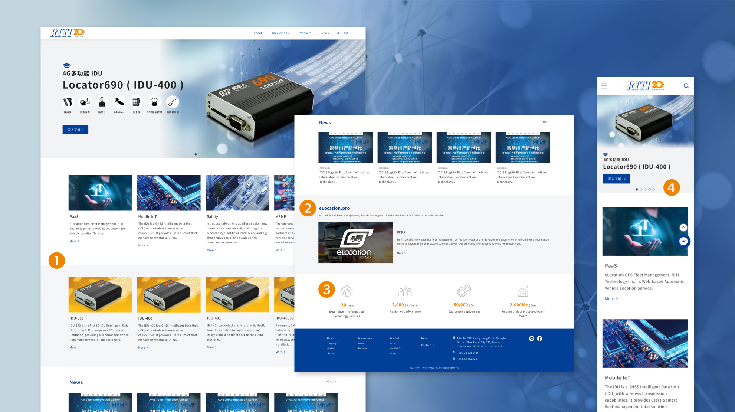735x412 pixels.
Task: Select the last desktop hero carousel dot
Action: pyautogui.click(x=210, y=154)
